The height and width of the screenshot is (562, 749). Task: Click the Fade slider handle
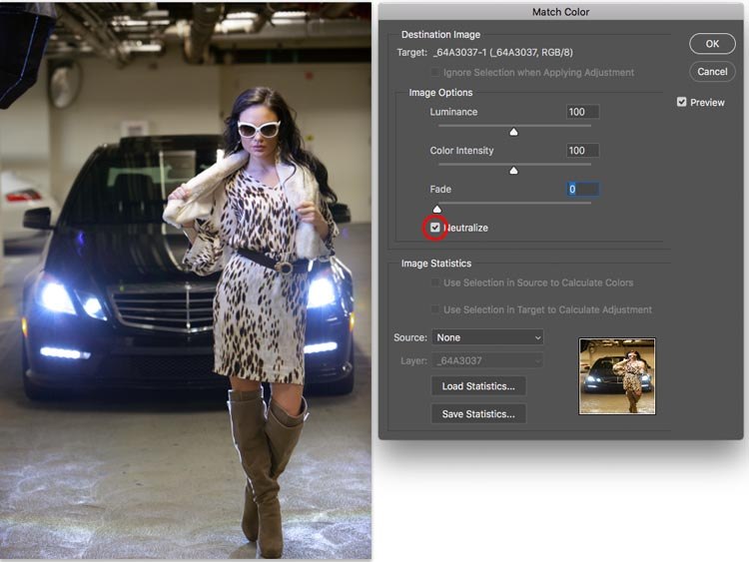coord(436,209)
